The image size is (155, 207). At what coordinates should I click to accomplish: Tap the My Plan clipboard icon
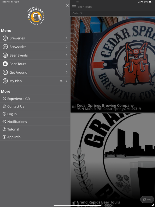coord(5,81)
